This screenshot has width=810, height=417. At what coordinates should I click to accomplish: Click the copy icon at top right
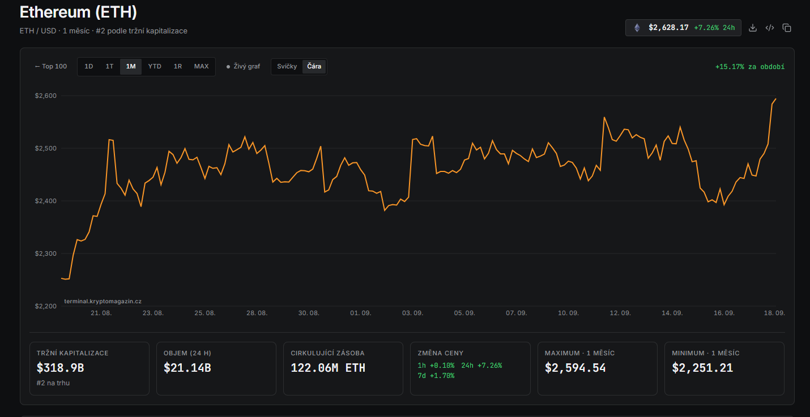coord(787,28)
